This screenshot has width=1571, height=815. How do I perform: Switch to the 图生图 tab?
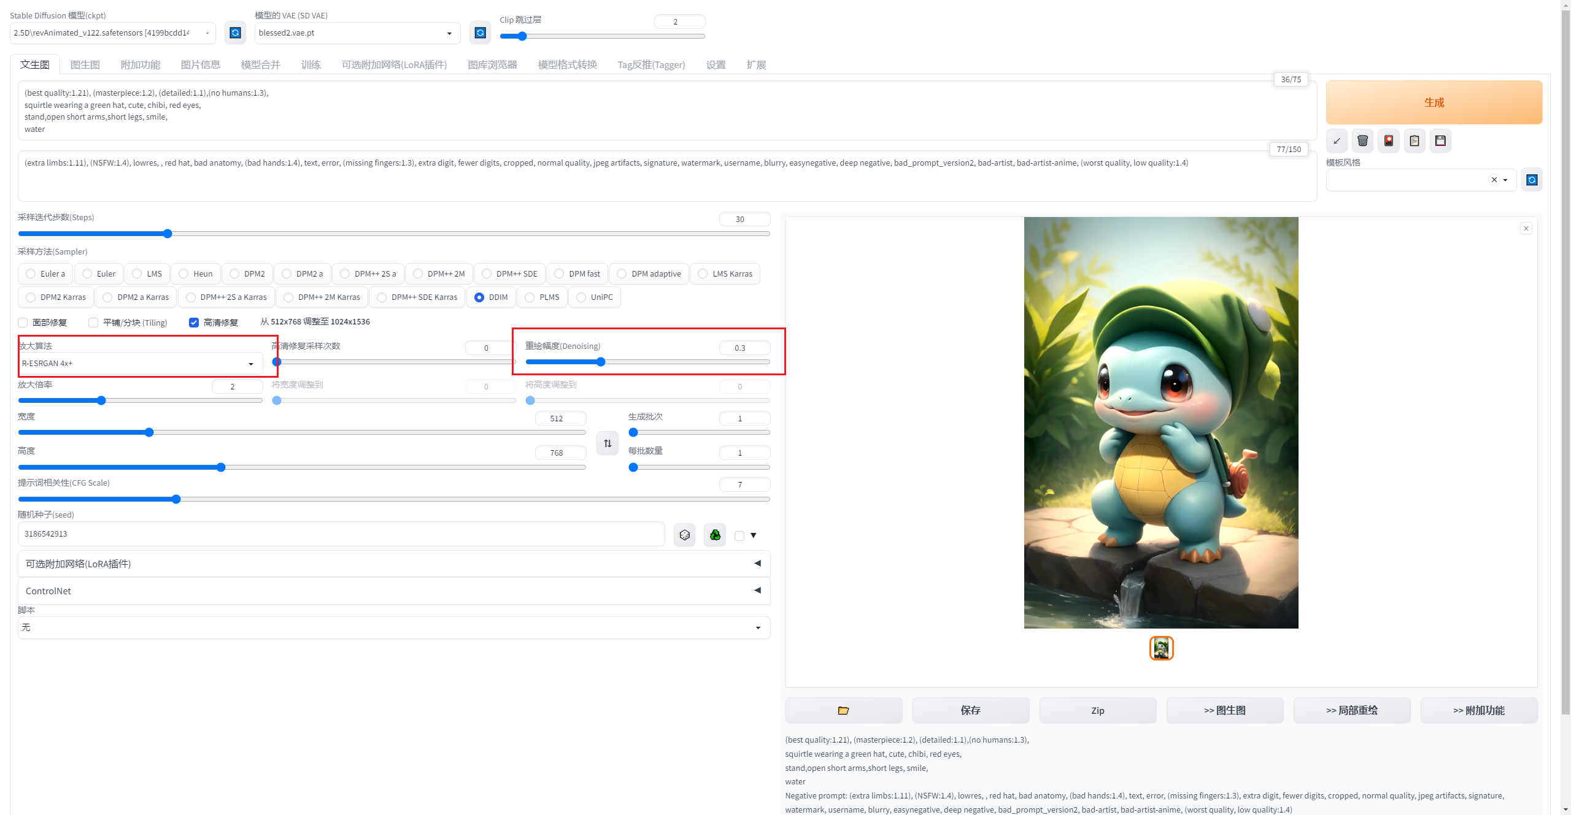(x=85, y=64)
